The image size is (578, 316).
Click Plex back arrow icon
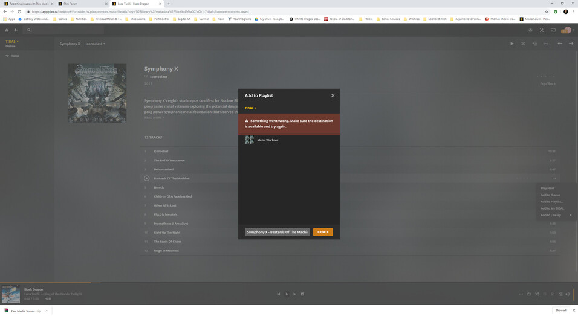16,30
